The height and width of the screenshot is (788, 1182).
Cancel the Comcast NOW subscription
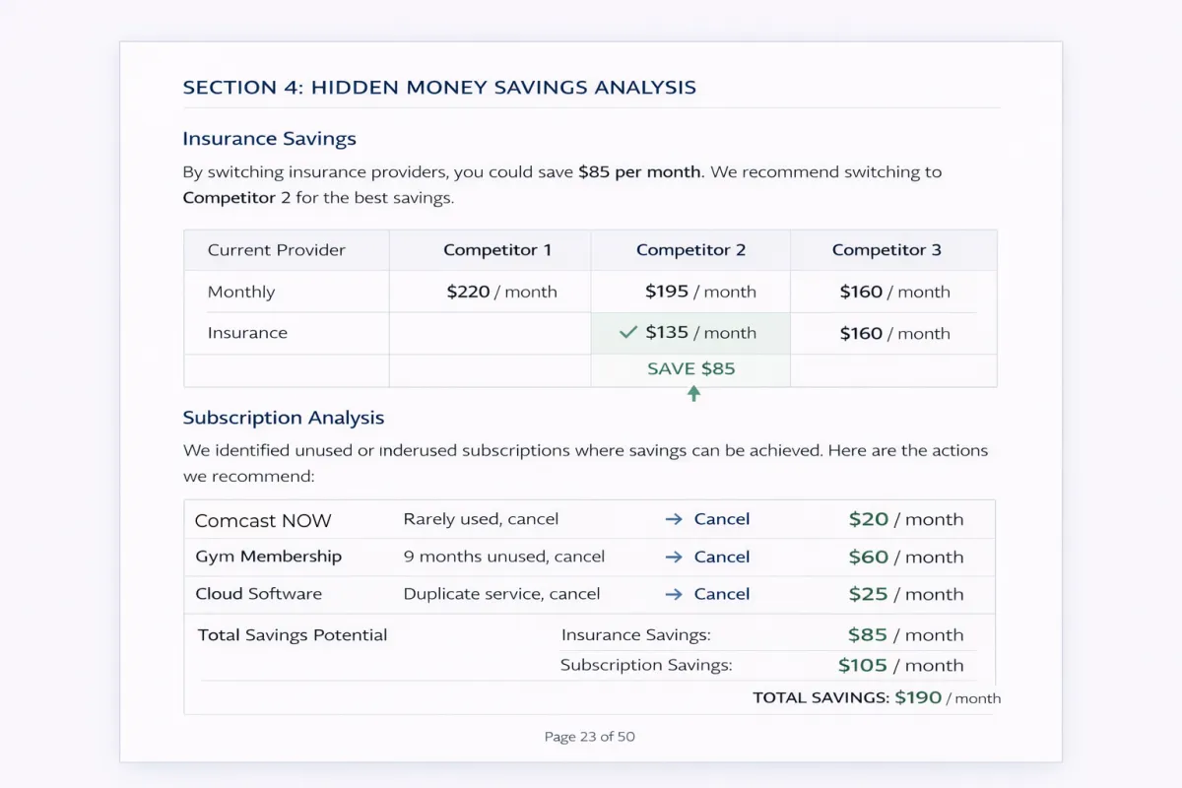pyautogui.click(x=722, y=519)
